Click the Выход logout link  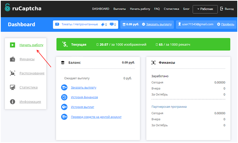coord(229,9)
